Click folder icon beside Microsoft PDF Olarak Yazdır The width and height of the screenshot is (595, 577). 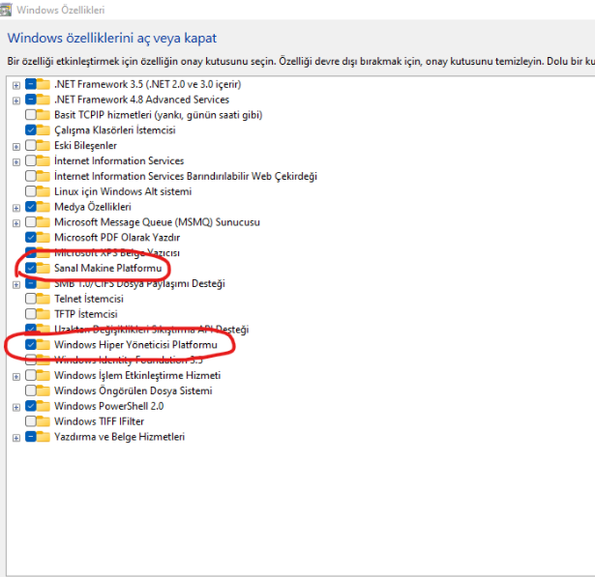[x=44, y=238]
